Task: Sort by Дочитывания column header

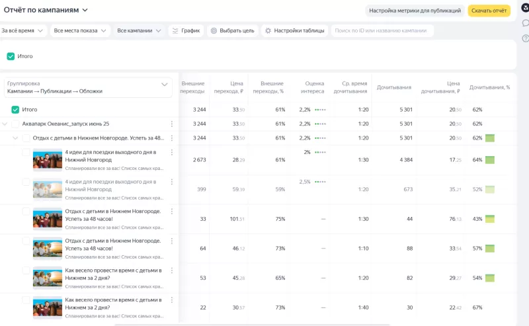Action: [393, 87]
